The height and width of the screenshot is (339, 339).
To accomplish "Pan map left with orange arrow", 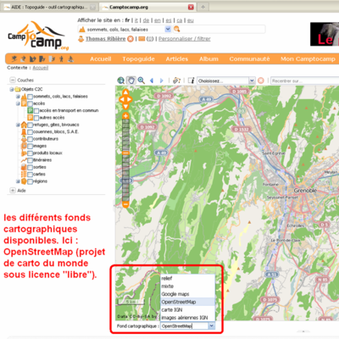I will point(121,99).
